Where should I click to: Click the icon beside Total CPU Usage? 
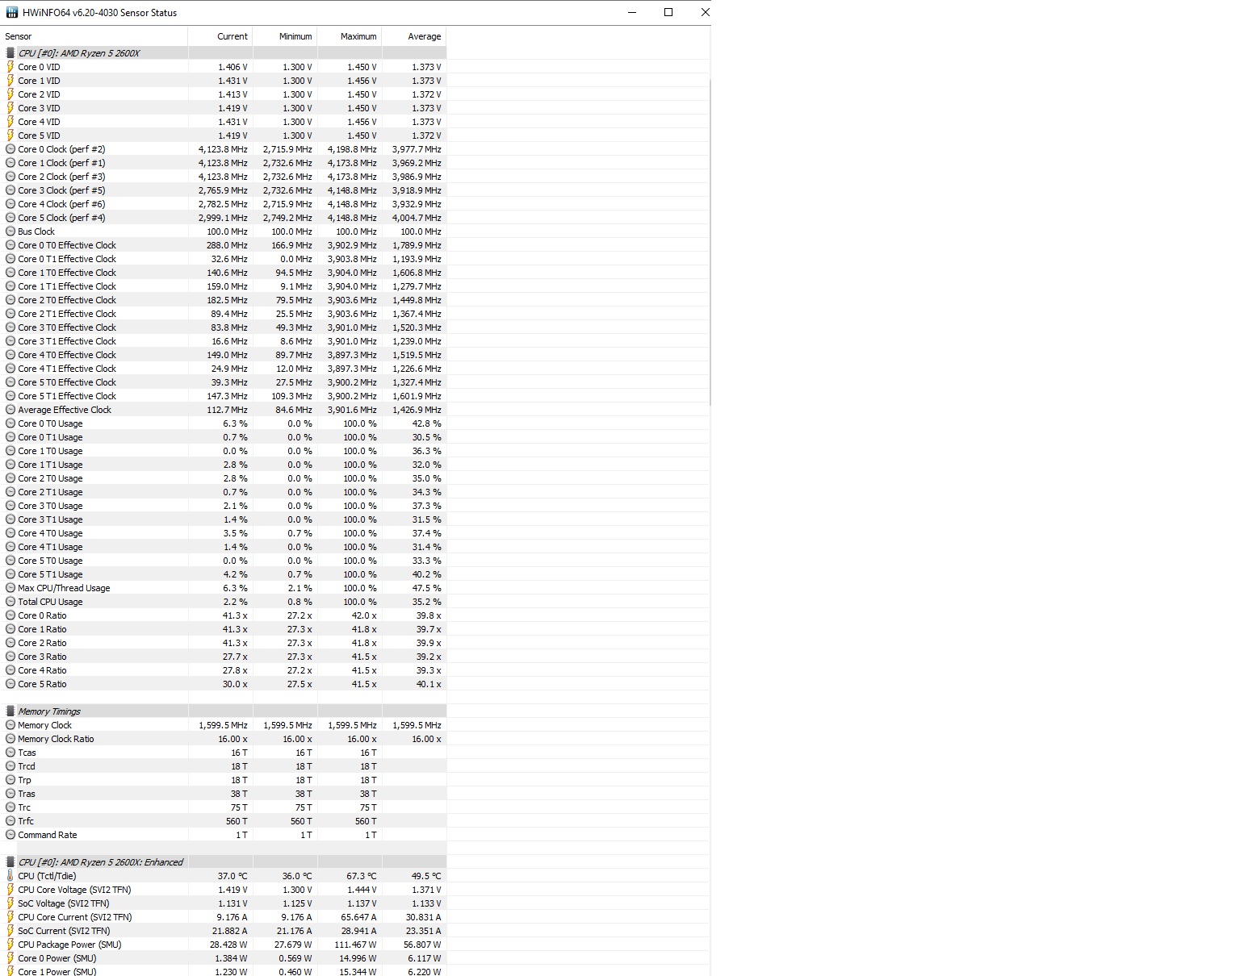[x=10, y=602]
